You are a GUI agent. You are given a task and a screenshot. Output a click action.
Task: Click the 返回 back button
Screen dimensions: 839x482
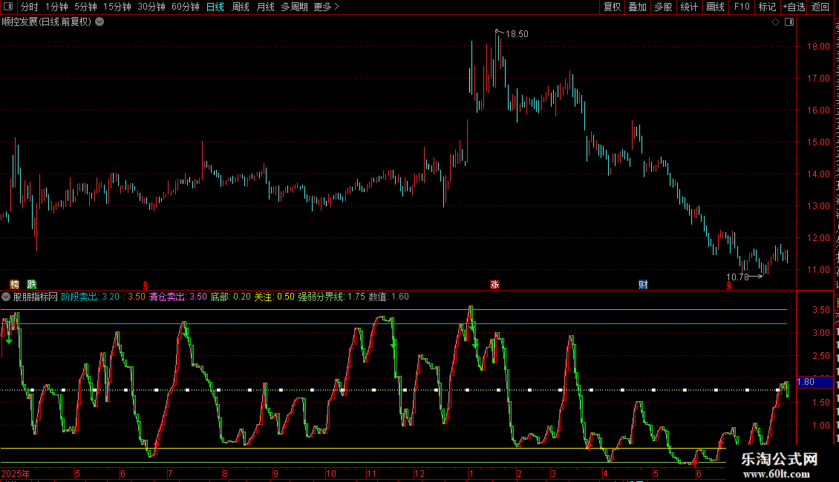[x=820, y=7]
